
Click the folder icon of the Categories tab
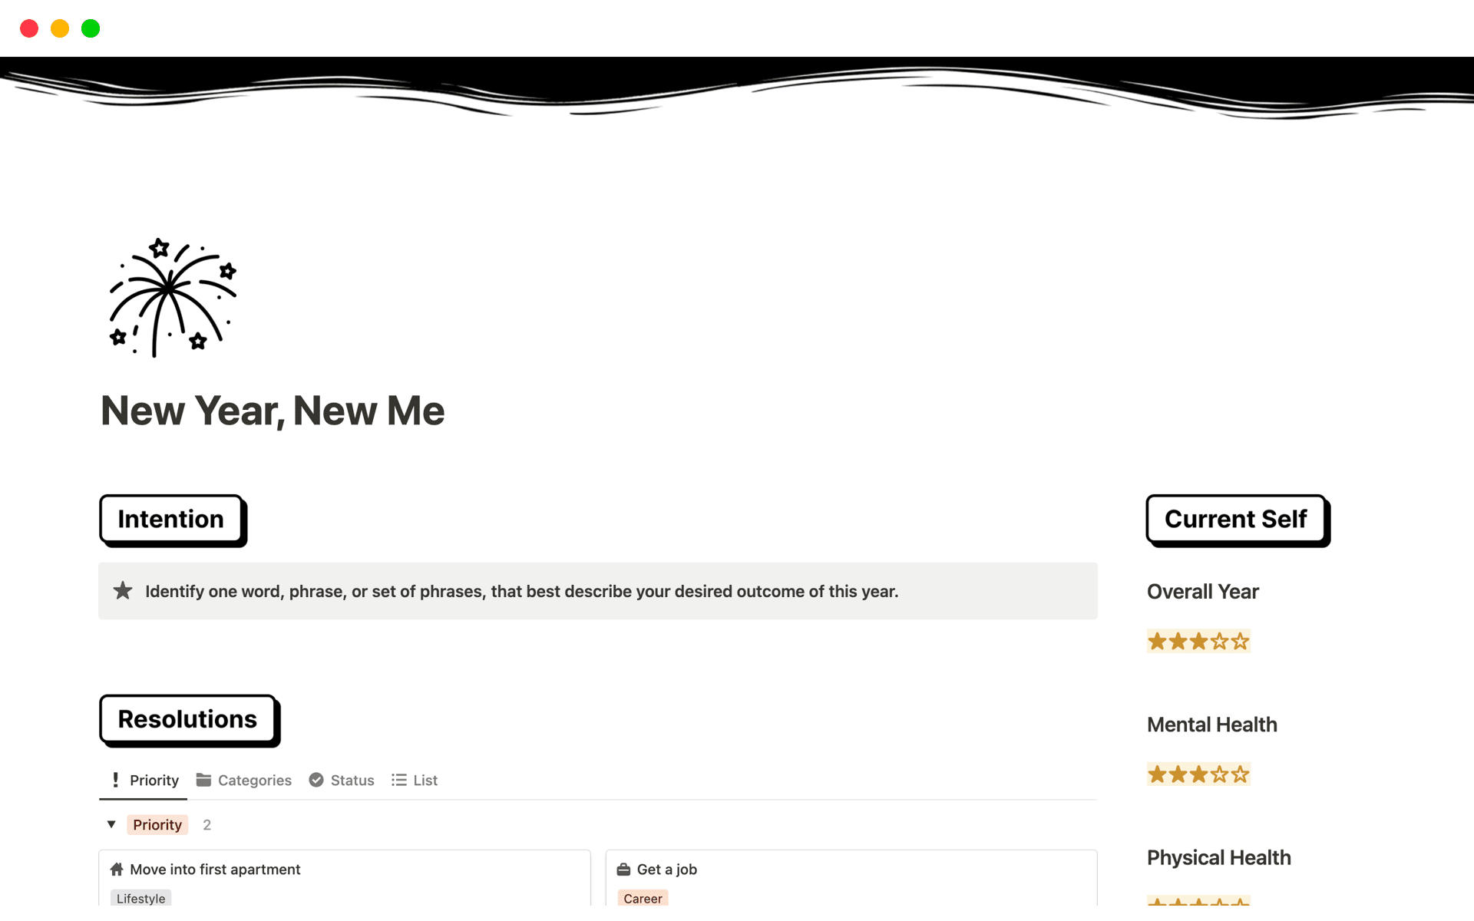click(203, 780)
